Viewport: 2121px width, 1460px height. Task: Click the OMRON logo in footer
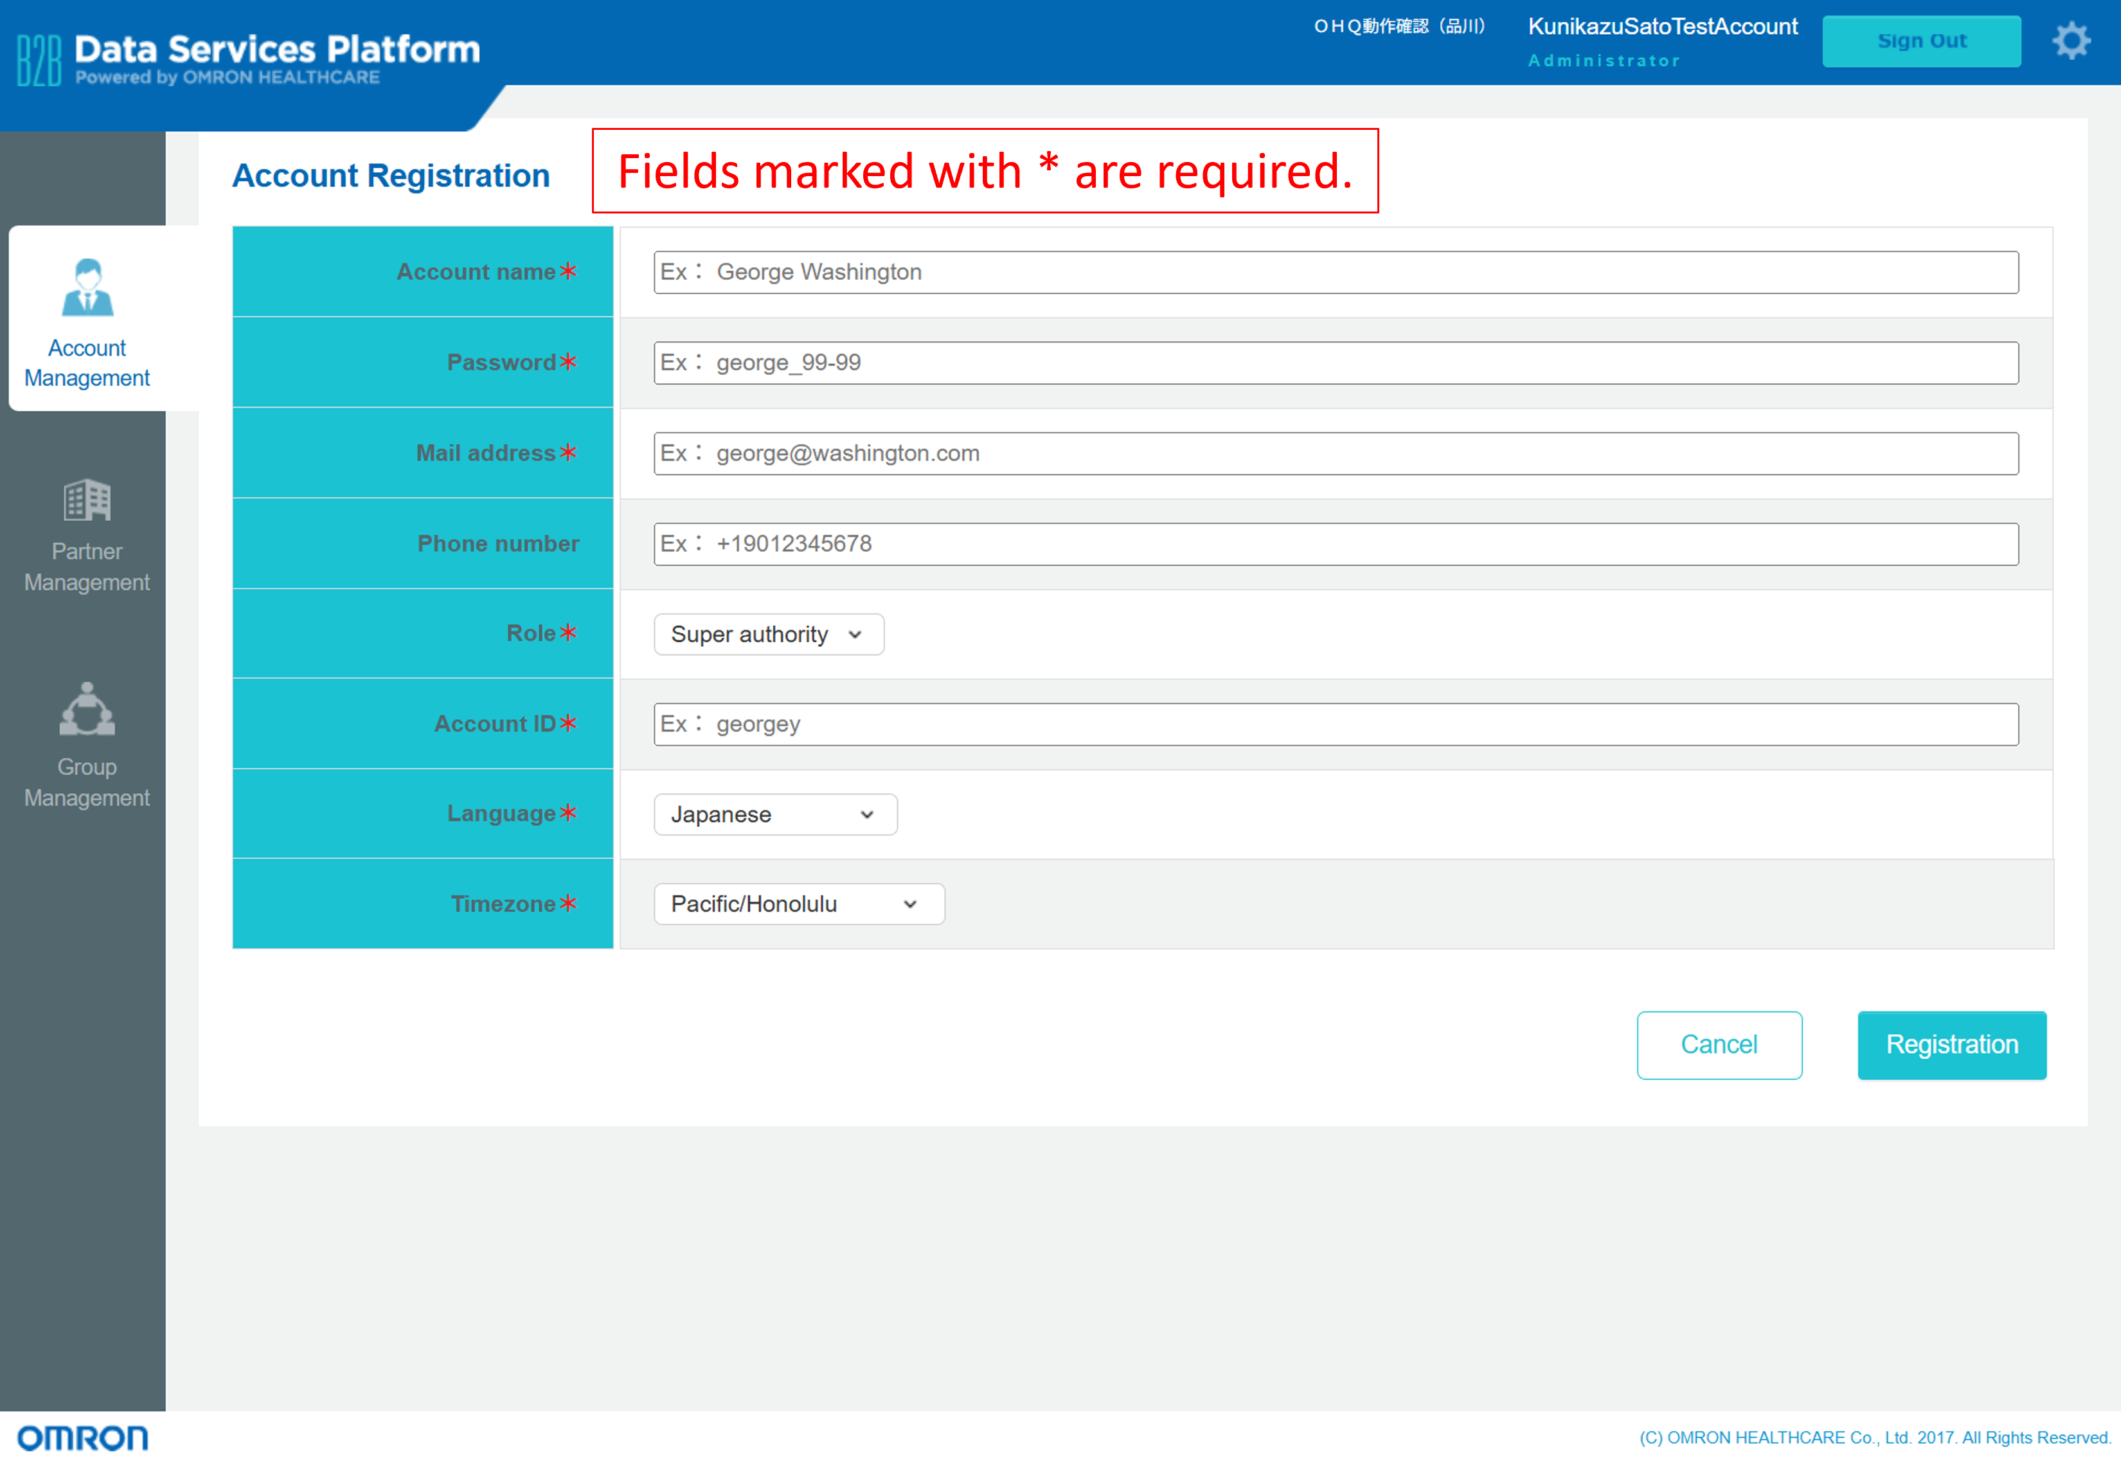click(x=82, y=1437)
